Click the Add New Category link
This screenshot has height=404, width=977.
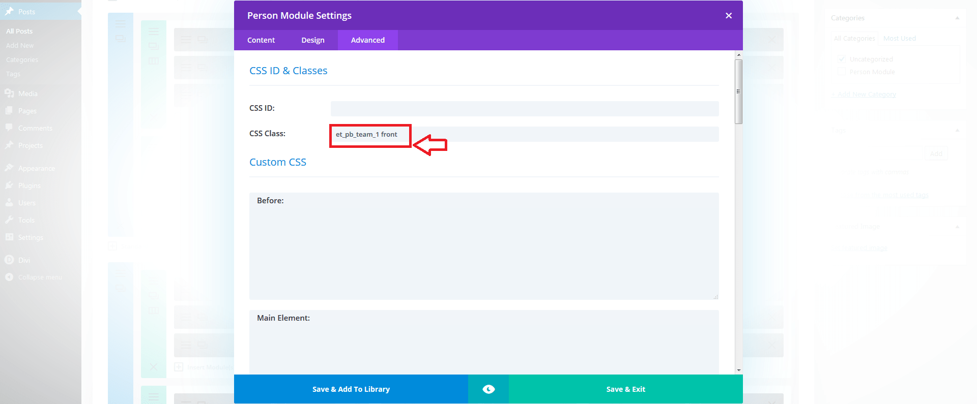[x=866, y=95]
